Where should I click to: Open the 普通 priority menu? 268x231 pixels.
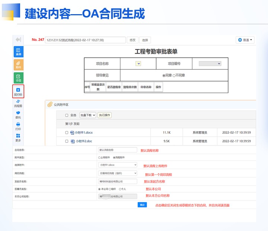click(x=245, y=40)
